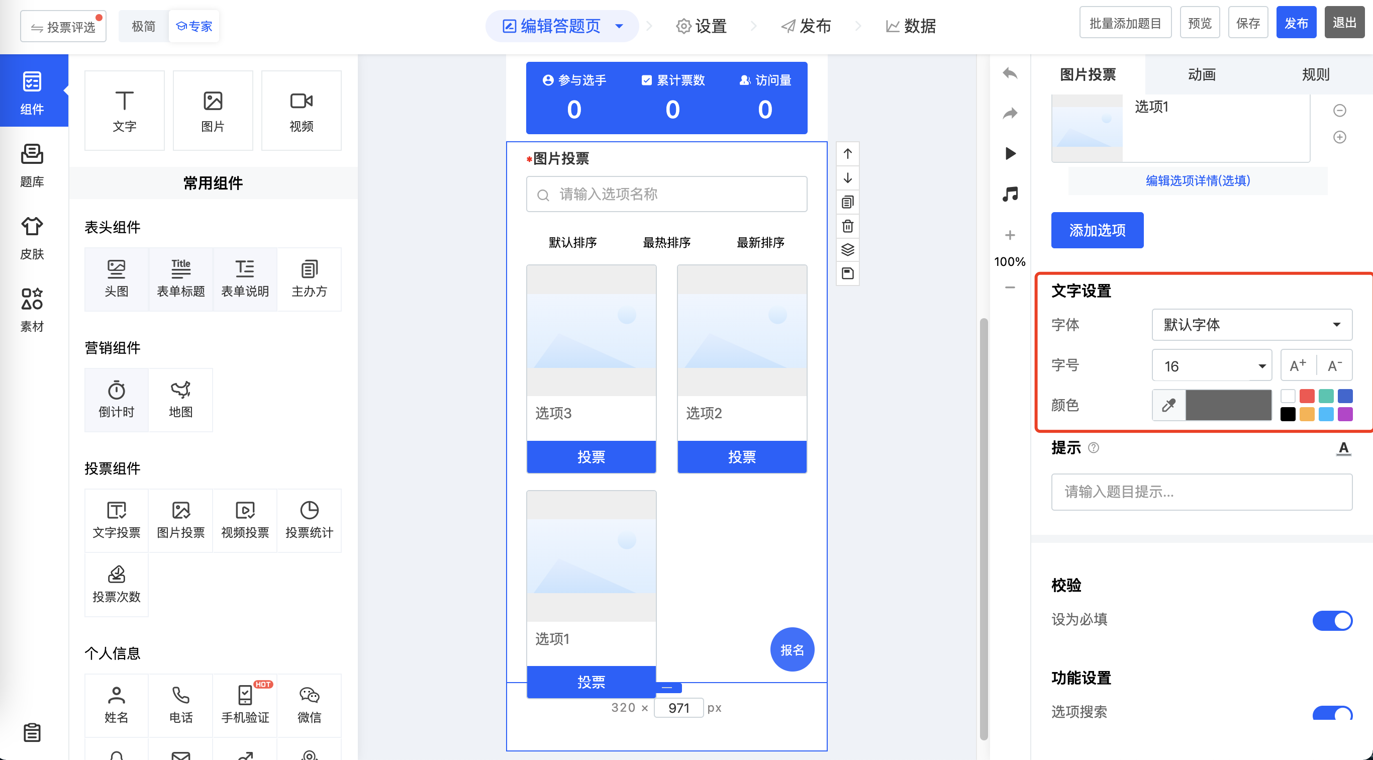This screenshot has height=760, width=1373.
Task: Open the 题库 question bank sidebar
Action: click(32, 165)
